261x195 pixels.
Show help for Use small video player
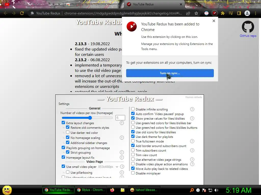click(x=122, y=167)
